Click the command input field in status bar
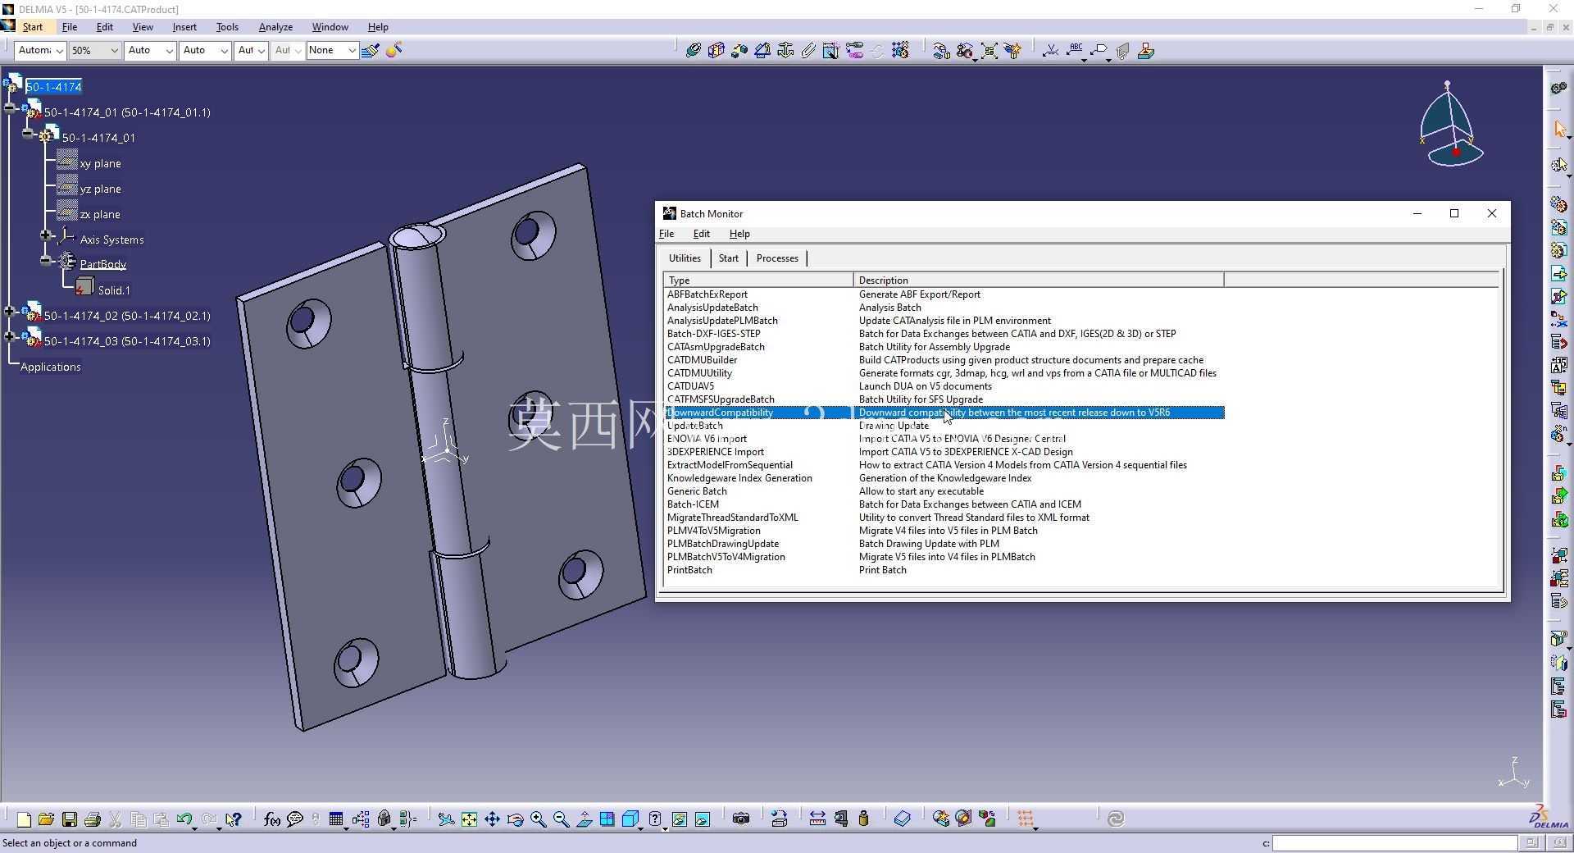 1394,842
